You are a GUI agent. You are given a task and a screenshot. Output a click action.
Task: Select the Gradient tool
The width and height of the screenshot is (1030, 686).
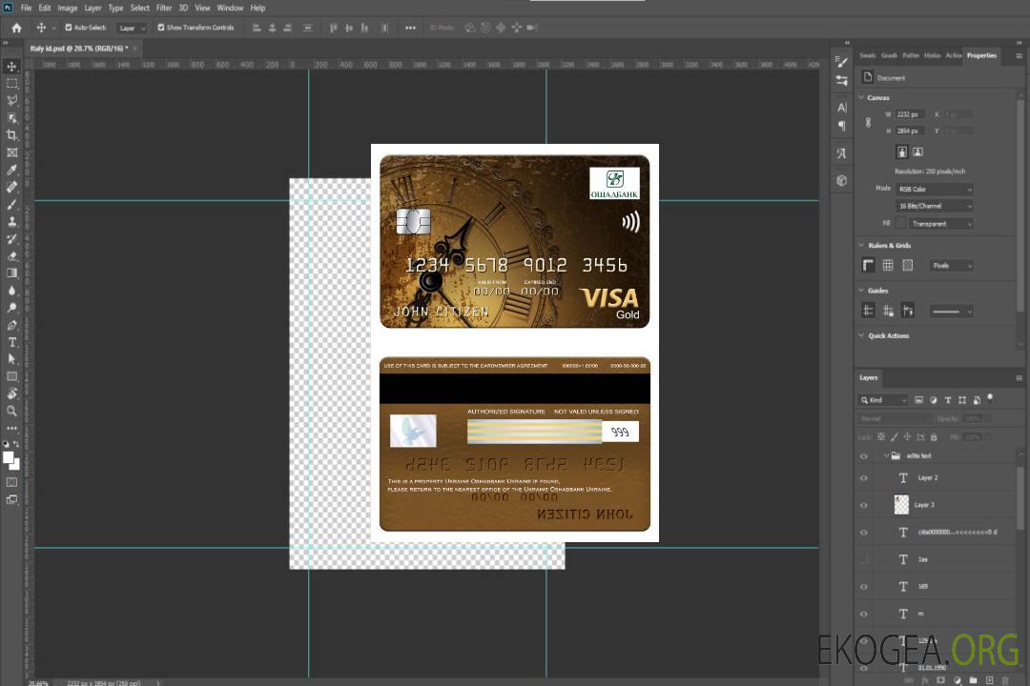tap(11, 273)
